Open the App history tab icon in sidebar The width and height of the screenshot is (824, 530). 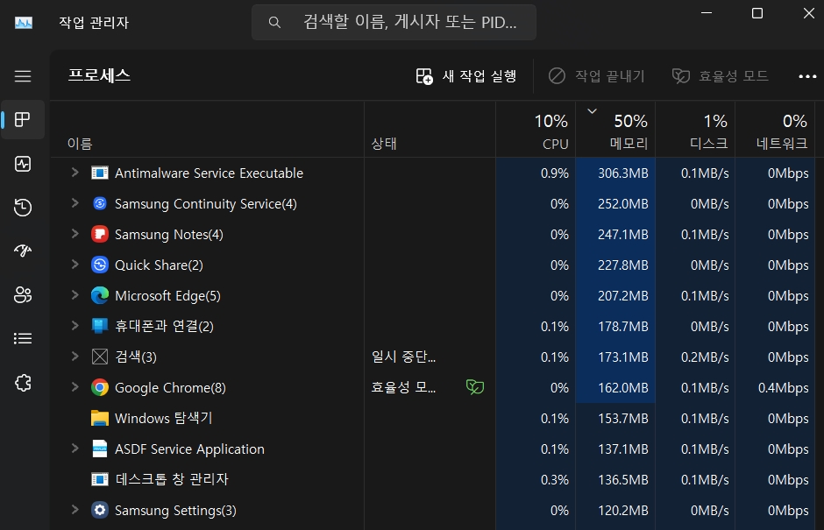(23, 208)
